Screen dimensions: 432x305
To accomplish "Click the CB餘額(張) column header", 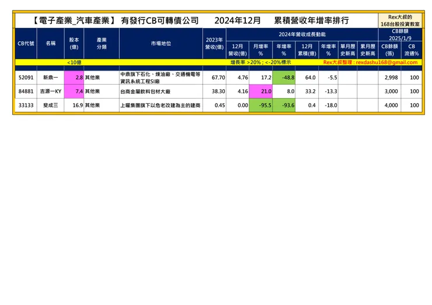I will [389, 50].
